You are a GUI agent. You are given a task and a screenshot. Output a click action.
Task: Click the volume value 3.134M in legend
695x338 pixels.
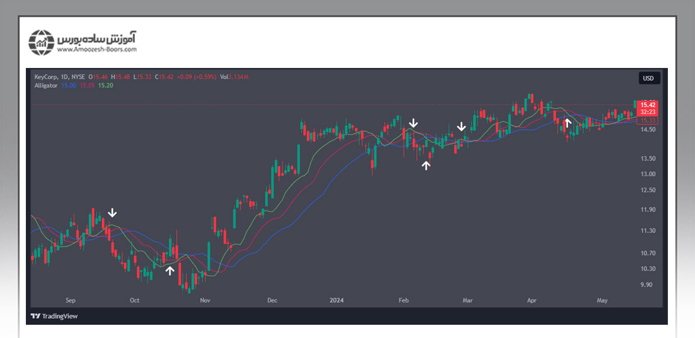tap(238, 77)
